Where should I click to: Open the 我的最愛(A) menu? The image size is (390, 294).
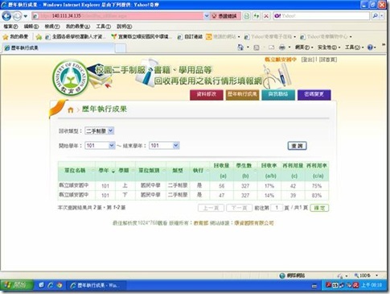pyautogui.click(x=78, y=27)
